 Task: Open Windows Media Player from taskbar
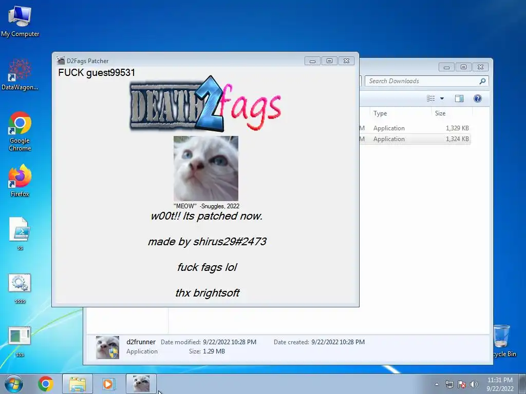108,384
